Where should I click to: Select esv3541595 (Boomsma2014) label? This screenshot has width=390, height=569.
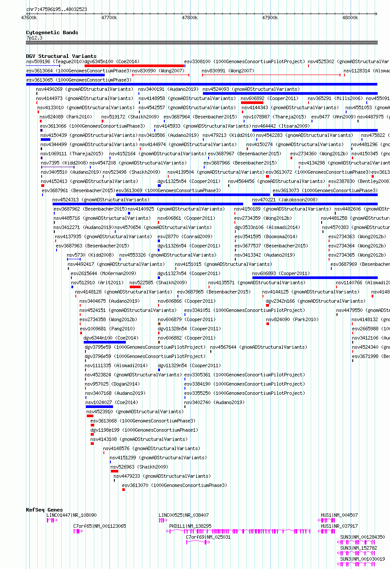coord(266,236)
